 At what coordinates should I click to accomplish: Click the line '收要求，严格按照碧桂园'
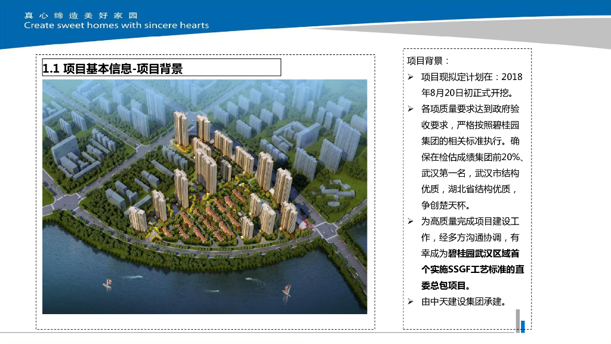[x=470, y=125]
